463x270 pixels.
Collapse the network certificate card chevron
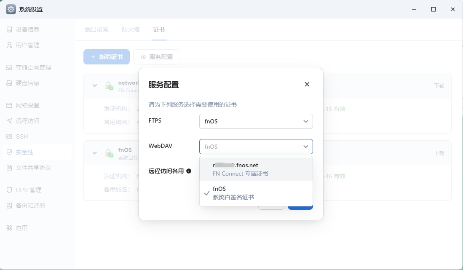coord(94,86)
